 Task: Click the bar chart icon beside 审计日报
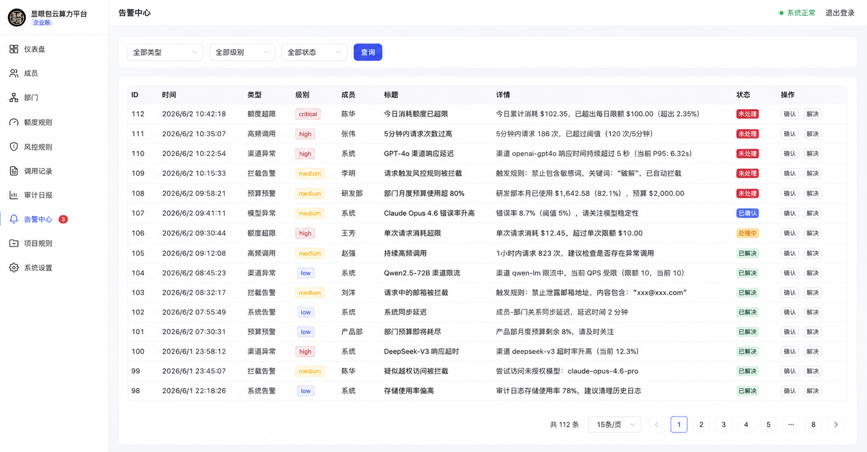tap(14, 195)
